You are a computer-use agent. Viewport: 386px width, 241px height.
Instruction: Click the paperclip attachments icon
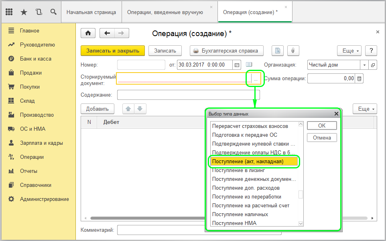click(293, 51)
